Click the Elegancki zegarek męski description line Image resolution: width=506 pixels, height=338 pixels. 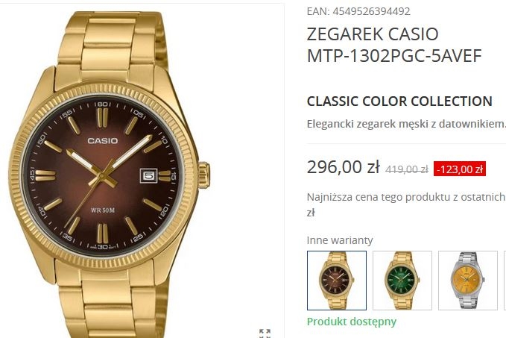[406, 124]
